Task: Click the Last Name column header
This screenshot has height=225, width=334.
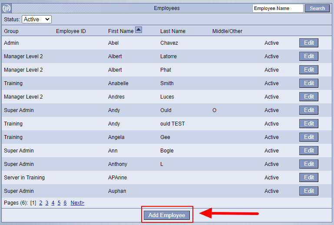Action: [173, 31]
